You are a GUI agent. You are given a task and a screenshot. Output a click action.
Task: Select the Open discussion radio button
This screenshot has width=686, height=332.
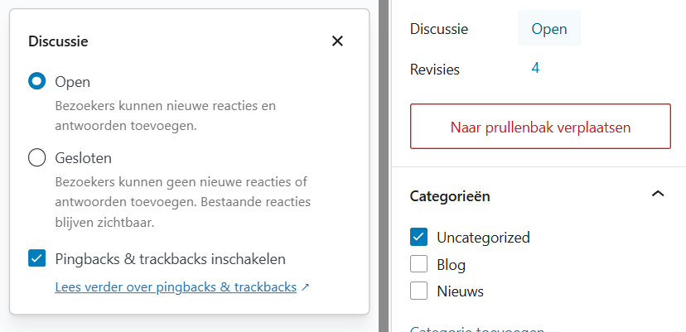(36, 81)
